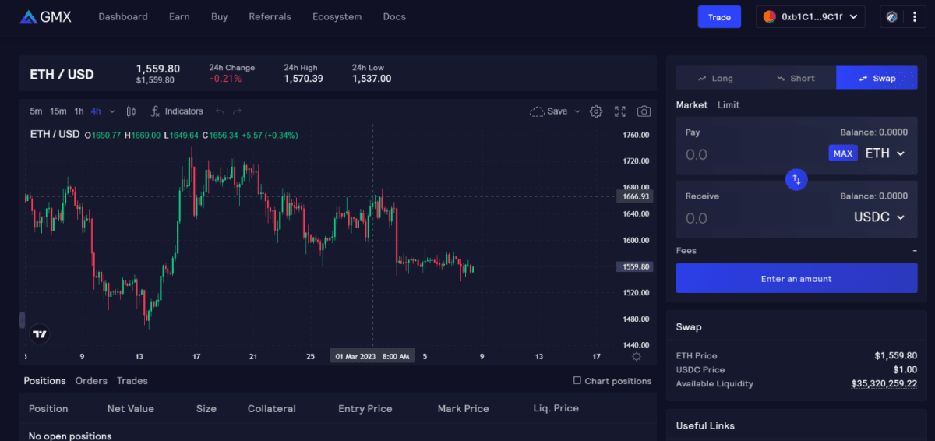Screen dimensions: 935x441
Task: Go to Dashboard page
Action: [123, 16]
